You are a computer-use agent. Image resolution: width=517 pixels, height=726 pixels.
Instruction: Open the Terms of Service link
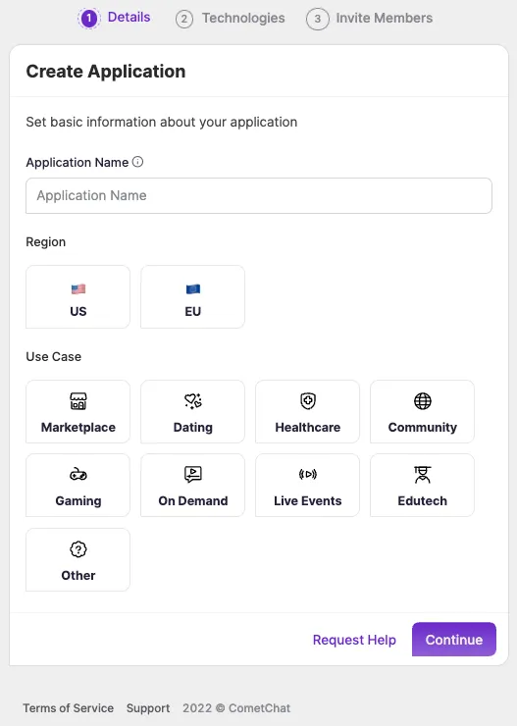(x=69, y=708)
